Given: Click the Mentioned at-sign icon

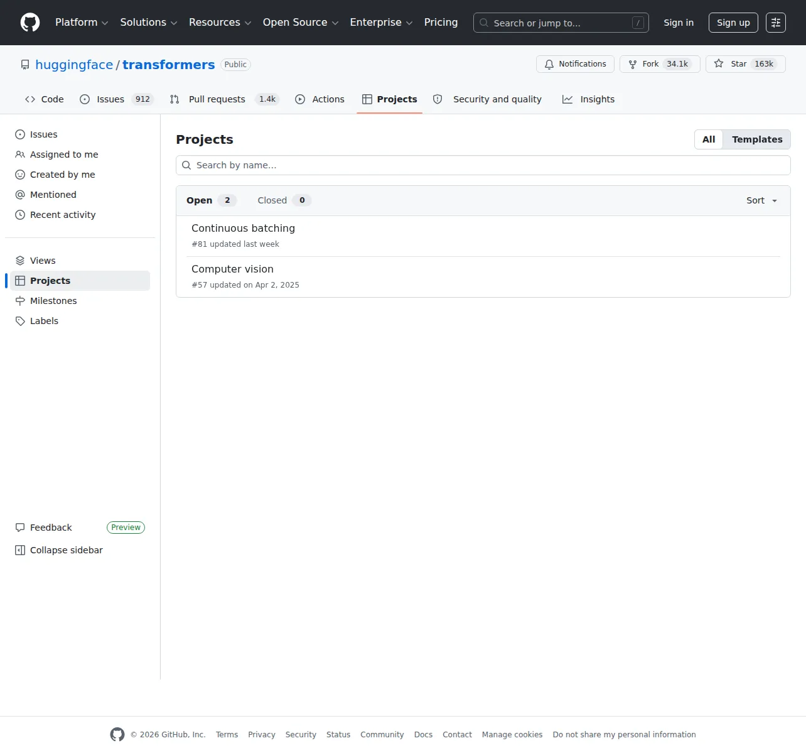Looking at the screenshot, I should (x=20, y=195).
